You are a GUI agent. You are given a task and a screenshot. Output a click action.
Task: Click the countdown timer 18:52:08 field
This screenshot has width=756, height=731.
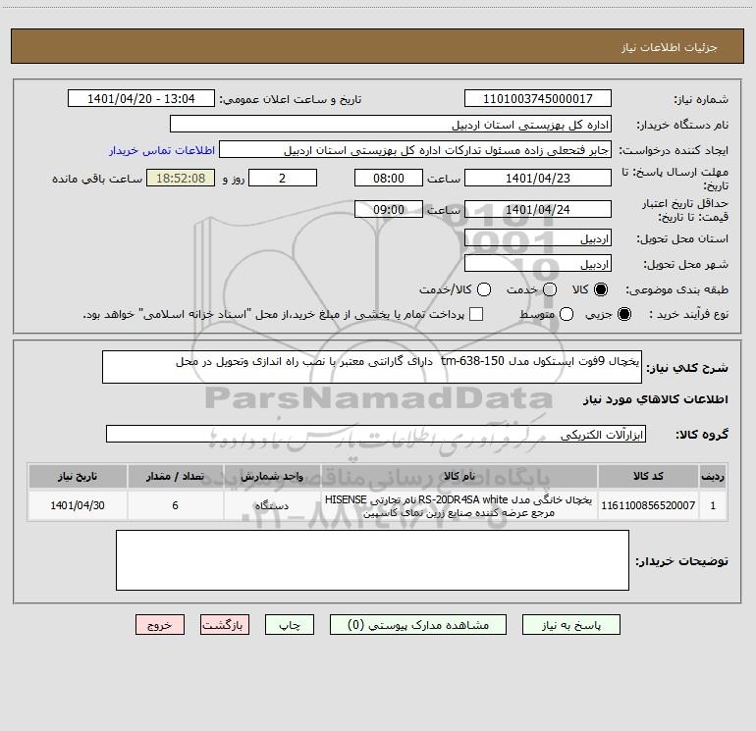pos(181,178)
